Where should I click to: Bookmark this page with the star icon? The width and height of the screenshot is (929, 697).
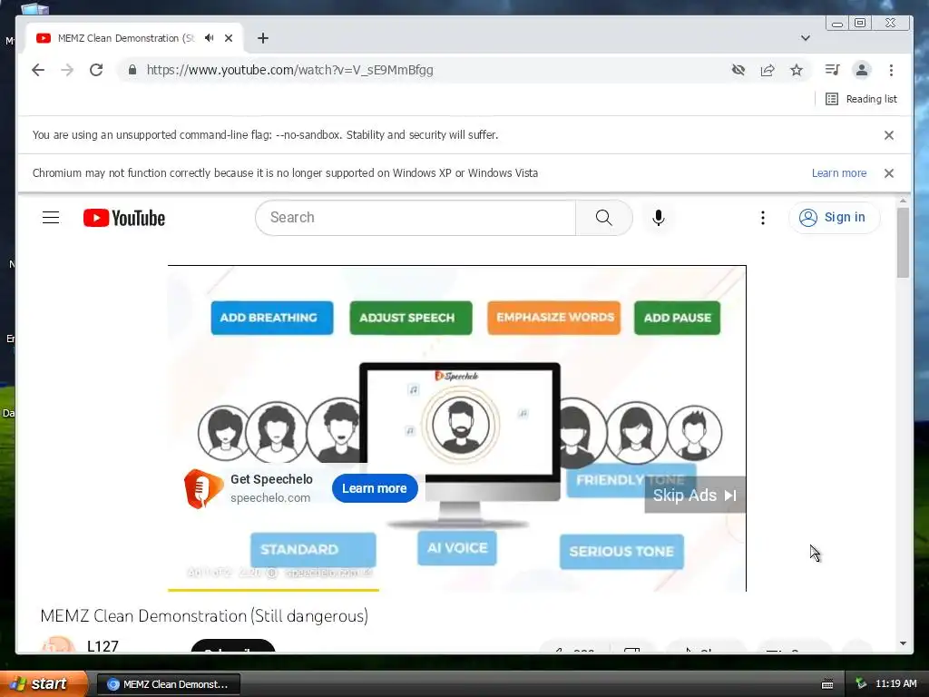(797, 70)
